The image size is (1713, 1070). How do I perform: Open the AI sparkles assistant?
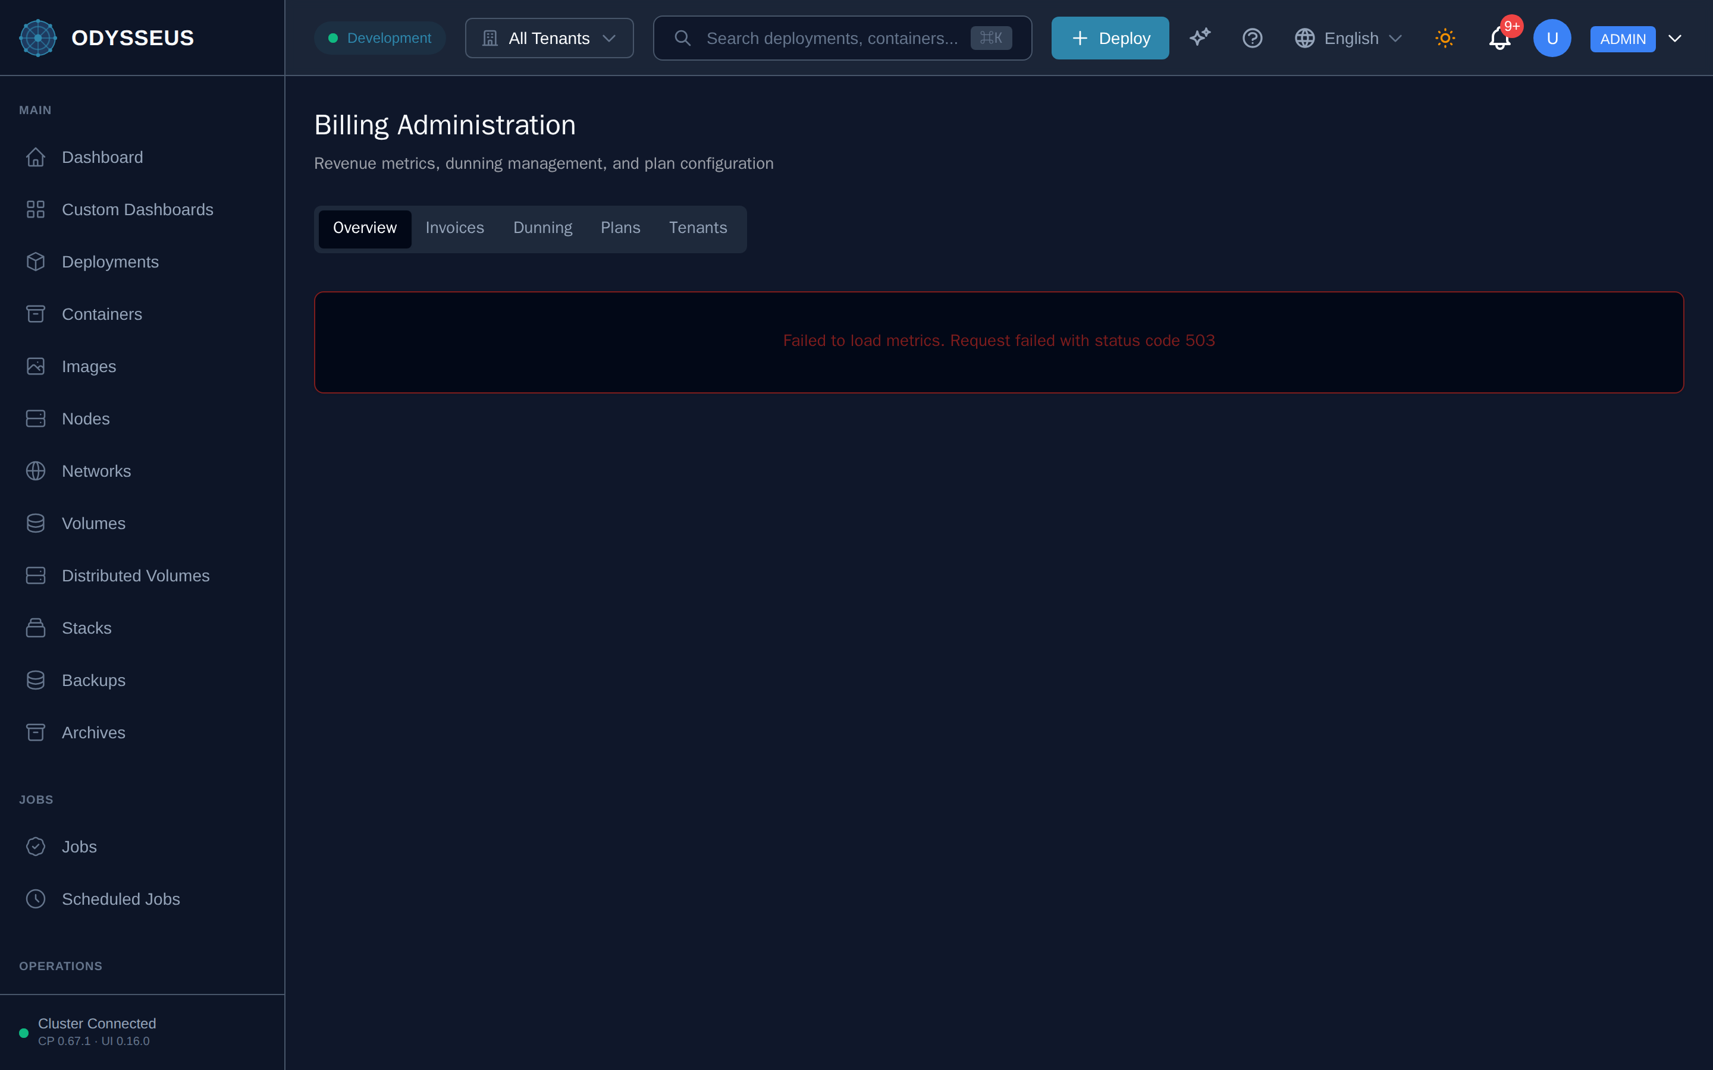tap(1200, 37)
